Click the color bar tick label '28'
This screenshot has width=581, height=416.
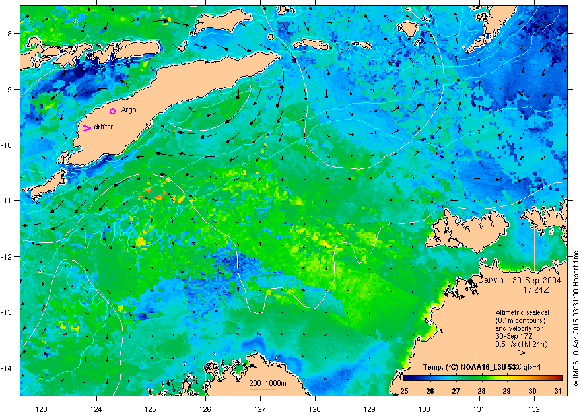(481, 391)
